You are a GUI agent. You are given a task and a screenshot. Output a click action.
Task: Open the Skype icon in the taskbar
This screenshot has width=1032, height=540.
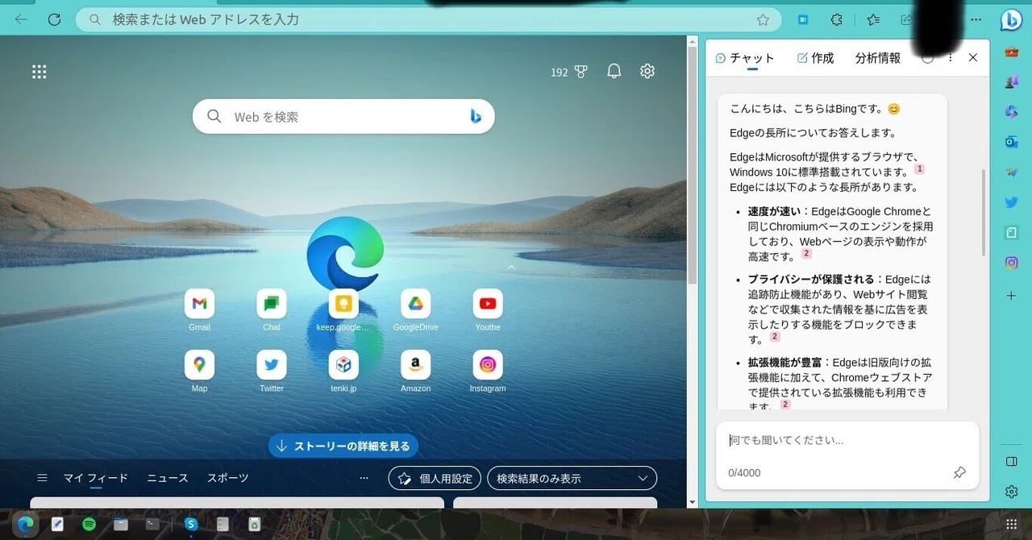tap(190, 524)
